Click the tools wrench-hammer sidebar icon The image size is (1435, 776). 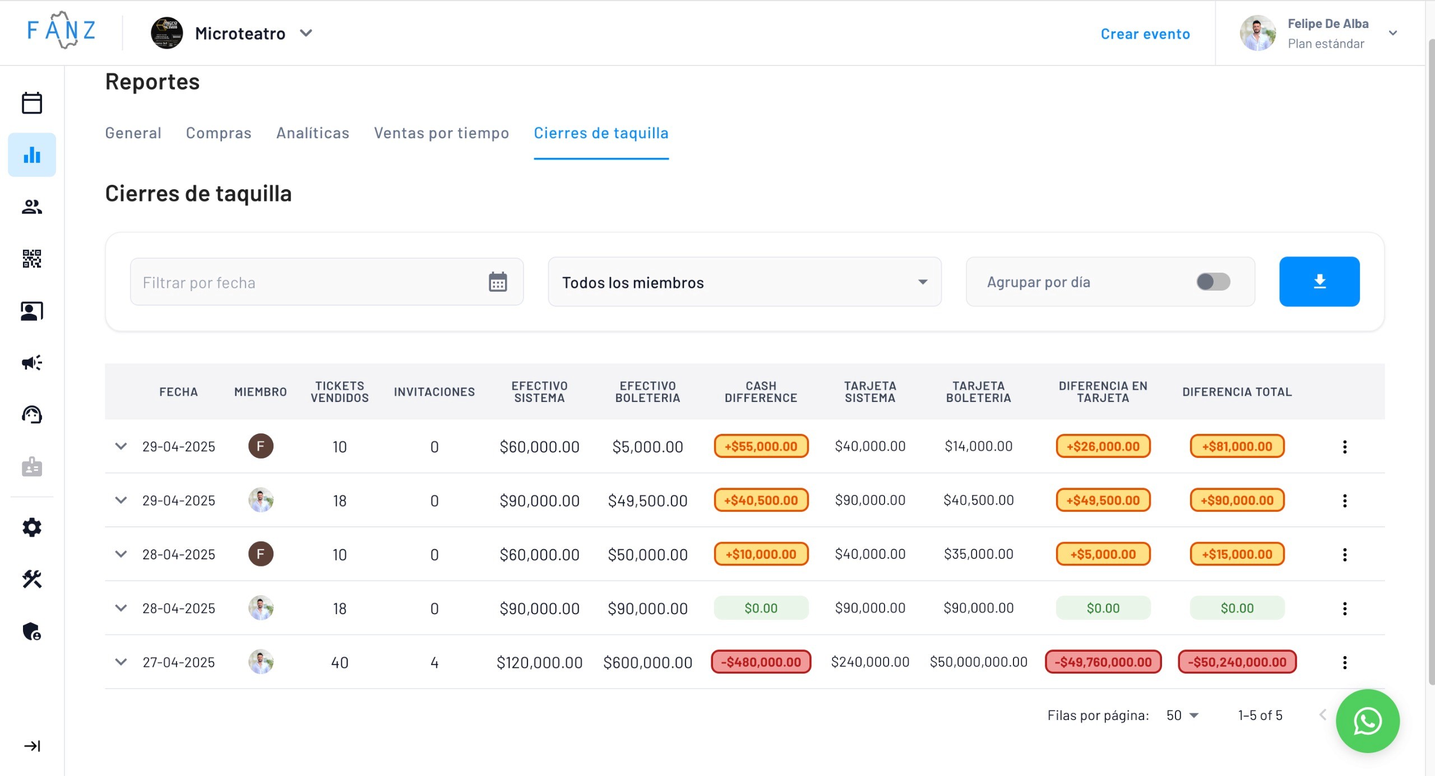pos(32,579)
